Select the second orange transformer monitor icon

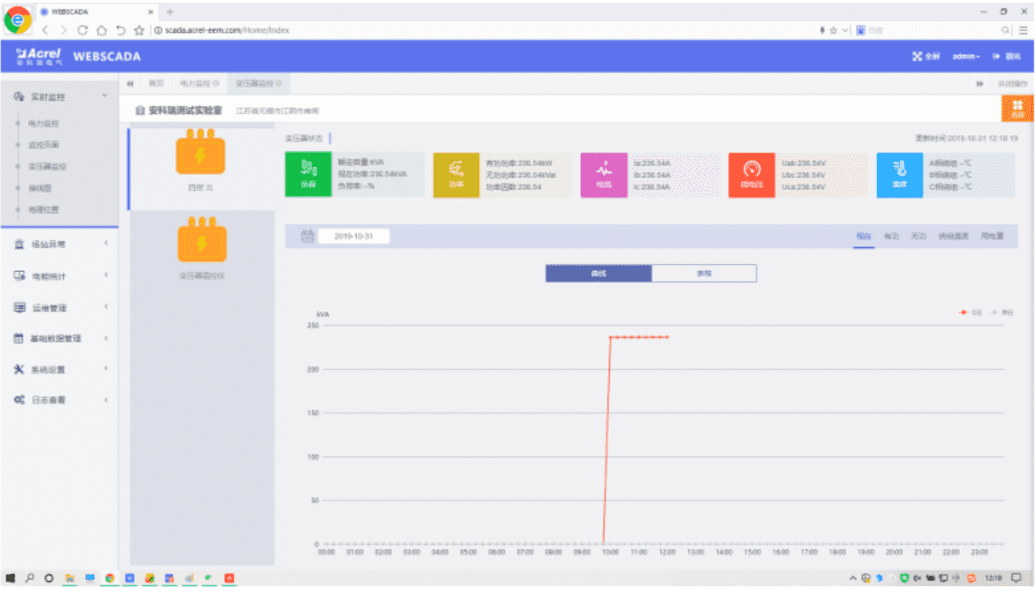pyautogui.click(x=202, y=241)
